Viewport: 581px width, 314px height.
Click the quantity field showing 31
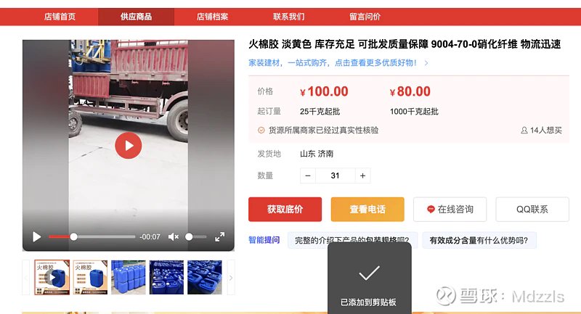336,175
